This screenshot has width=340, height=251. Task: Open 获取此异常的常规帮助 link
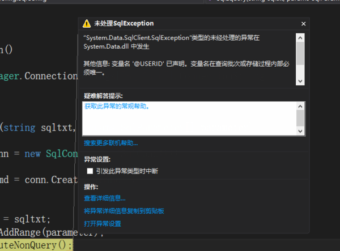(x=117, y=106)
